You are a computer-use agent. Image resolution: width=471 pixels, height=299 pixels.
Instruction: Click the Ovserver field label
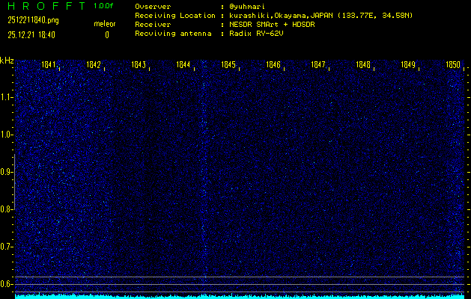(153, 7)
